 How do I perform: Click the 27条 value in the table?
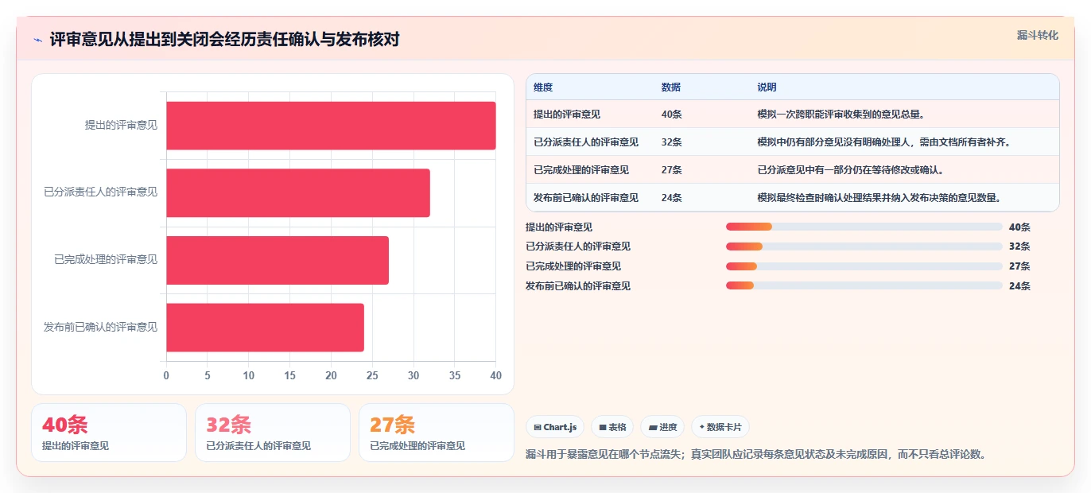(x=671, y=170)
